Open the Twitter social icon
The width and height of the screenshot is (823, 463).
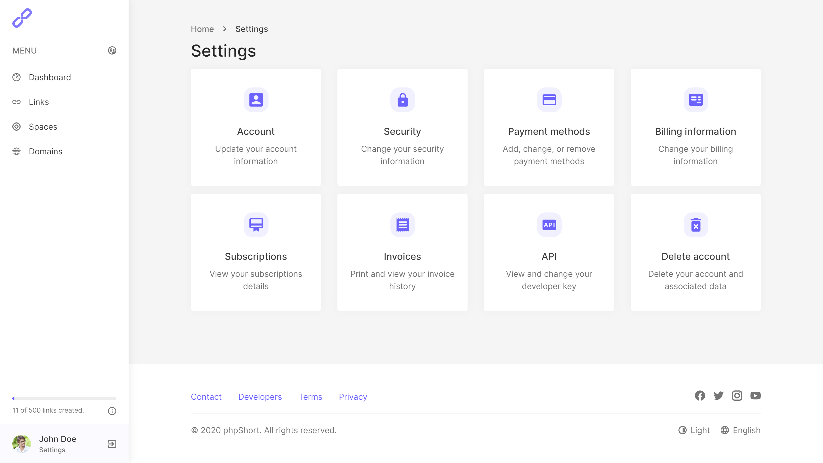point(718,396)
